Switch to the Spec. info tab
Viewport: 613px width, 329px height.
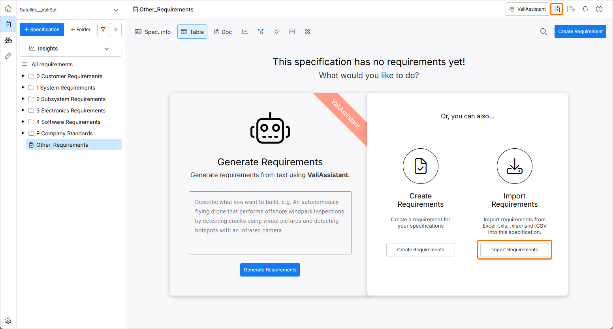(x=153, y=32)
